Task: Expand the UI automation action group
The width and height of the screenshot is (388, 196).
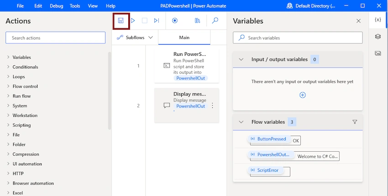Action: coord(8,163)
